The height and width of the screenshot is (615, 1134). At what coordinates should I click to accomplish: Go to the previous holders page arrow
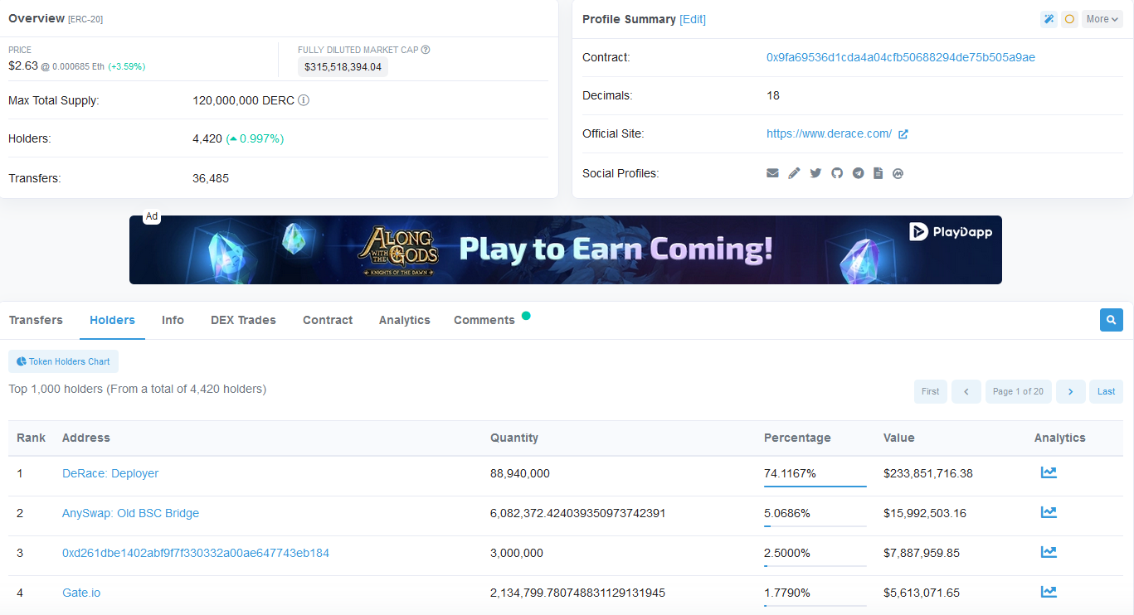tap(966, 391)
